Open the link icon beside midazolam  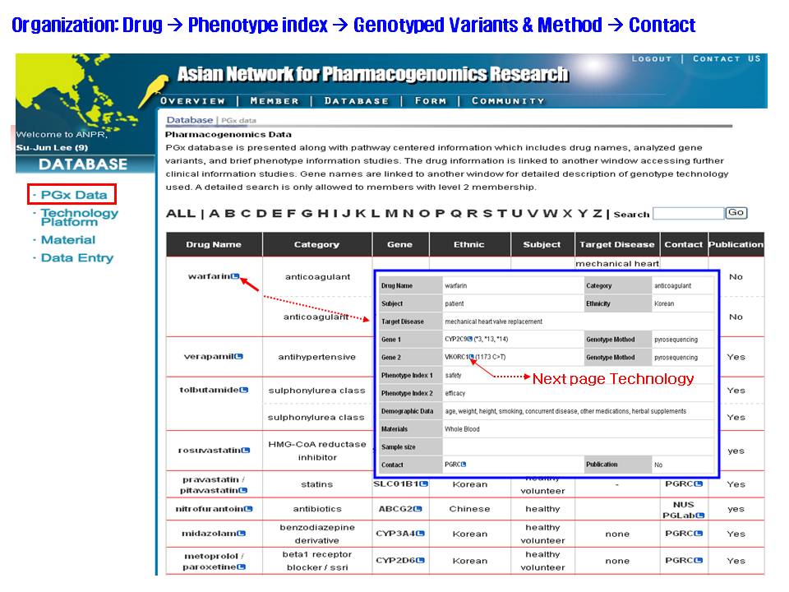[242, 534]
